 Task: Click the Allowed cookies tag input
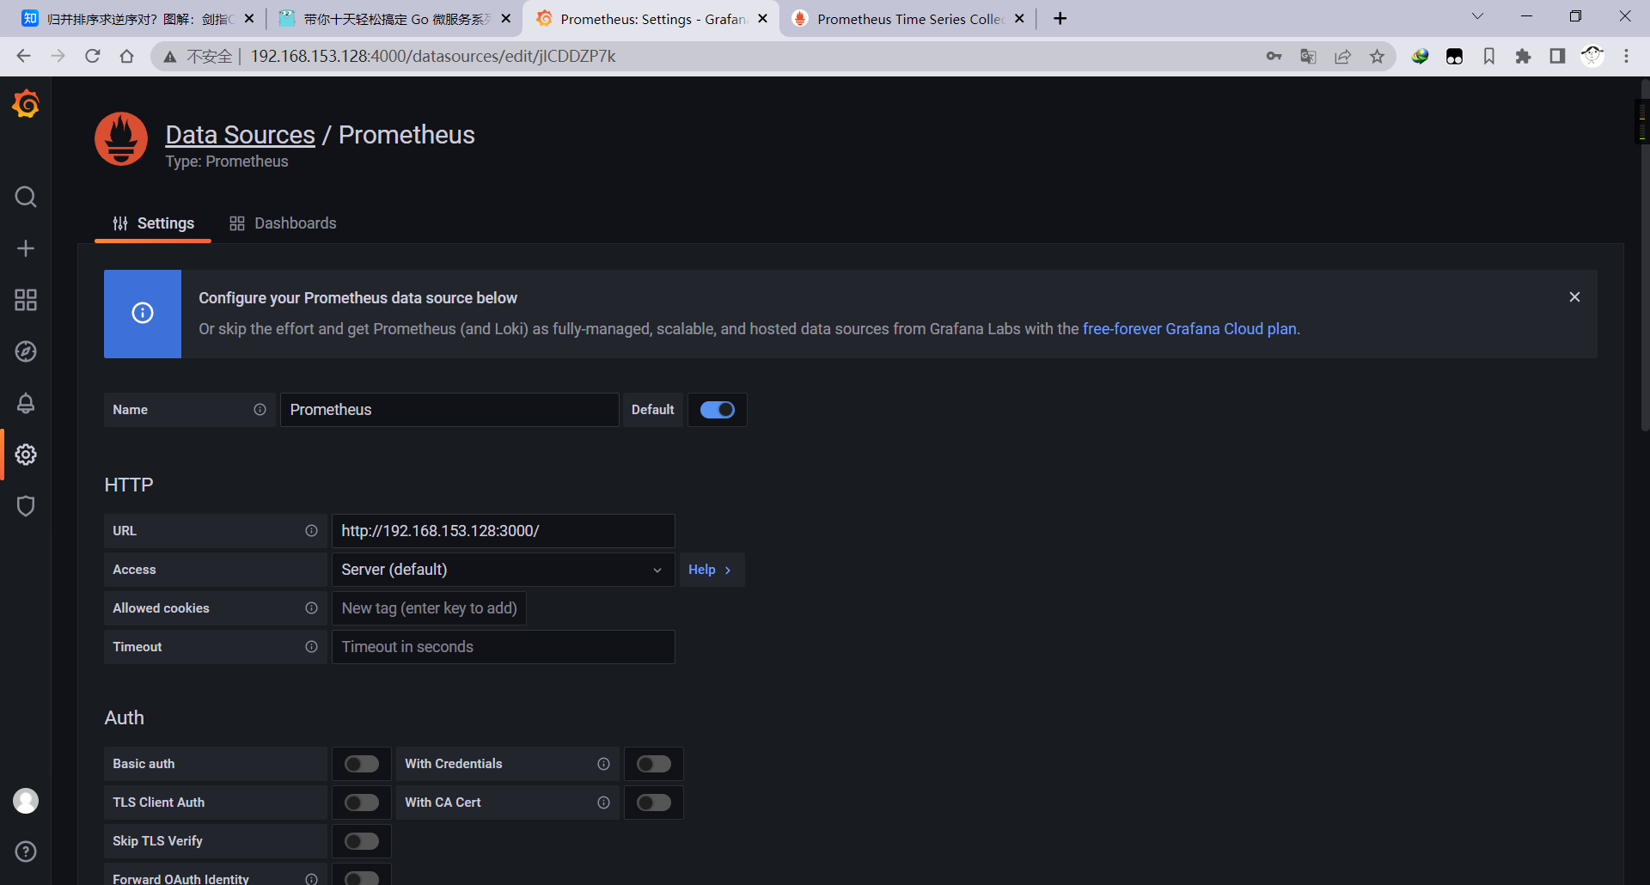429,608
